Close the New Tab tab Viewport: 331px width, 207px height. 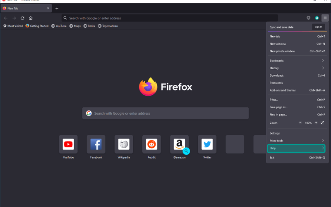point(48,8)
